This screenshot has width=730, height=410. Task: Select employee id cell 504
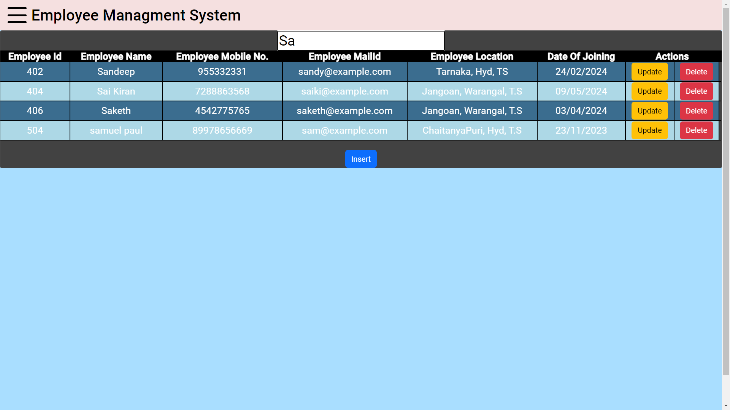click(35, 130)
